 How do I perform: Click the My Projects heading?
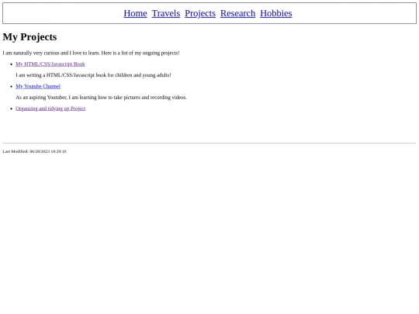pyautogui.click(x=29, y=37)
